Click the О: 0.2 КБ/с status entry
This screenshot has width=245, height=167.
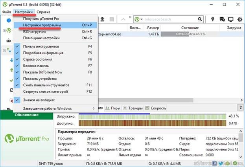coord(164,164)
